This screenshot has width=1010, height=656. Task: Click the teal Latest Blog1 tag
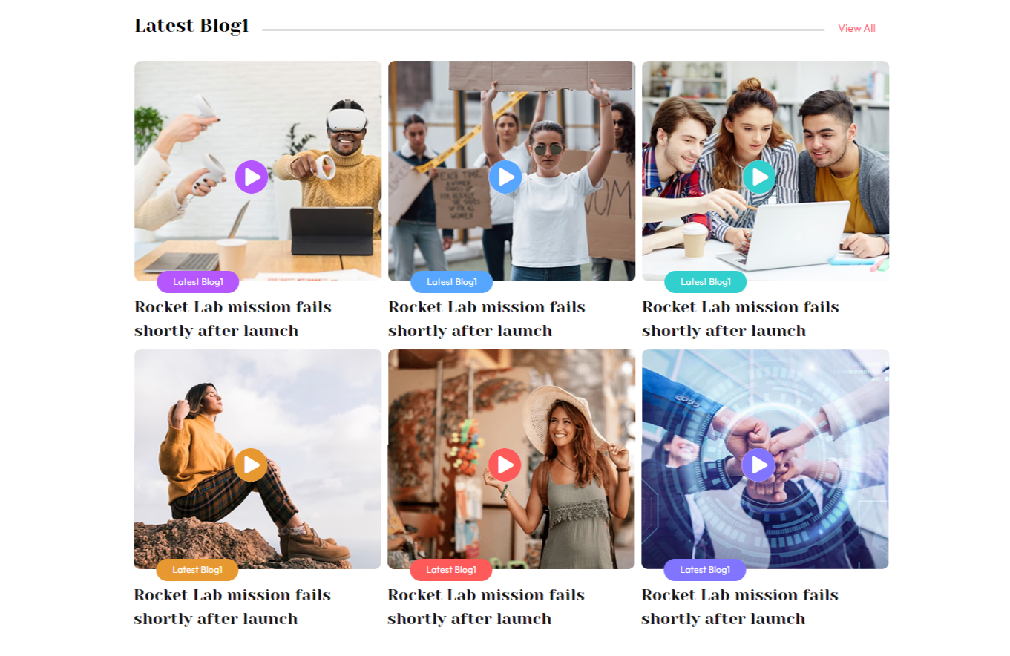pyautogui.click(x=706, y=282)
